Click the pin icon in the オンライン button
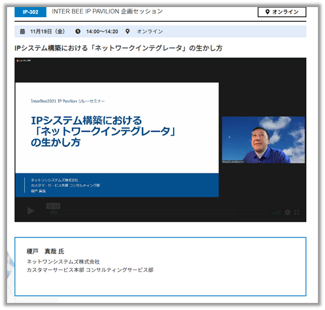Screen dimensions: 325x310 (267, 12)
